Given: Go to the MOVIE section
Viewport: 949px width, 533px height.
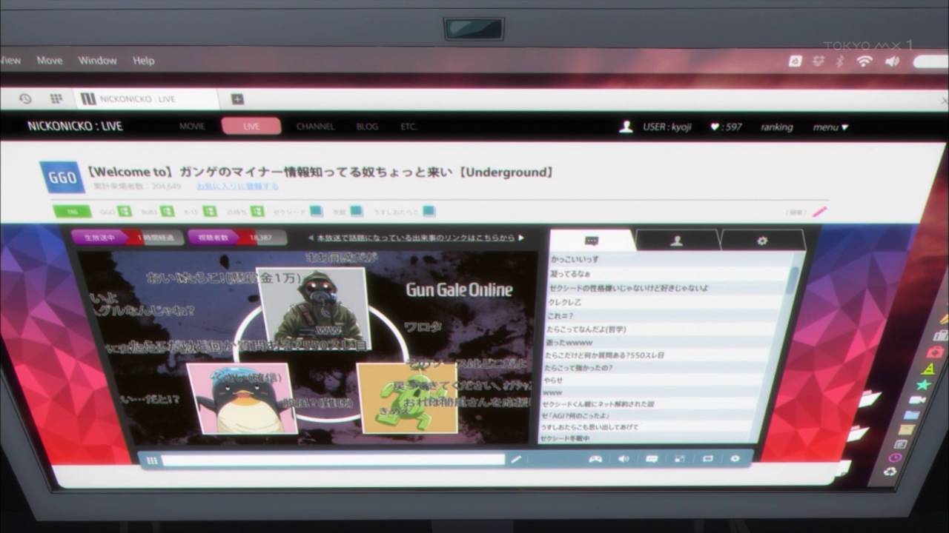Looking at the screenshot, I should point(192,127).
